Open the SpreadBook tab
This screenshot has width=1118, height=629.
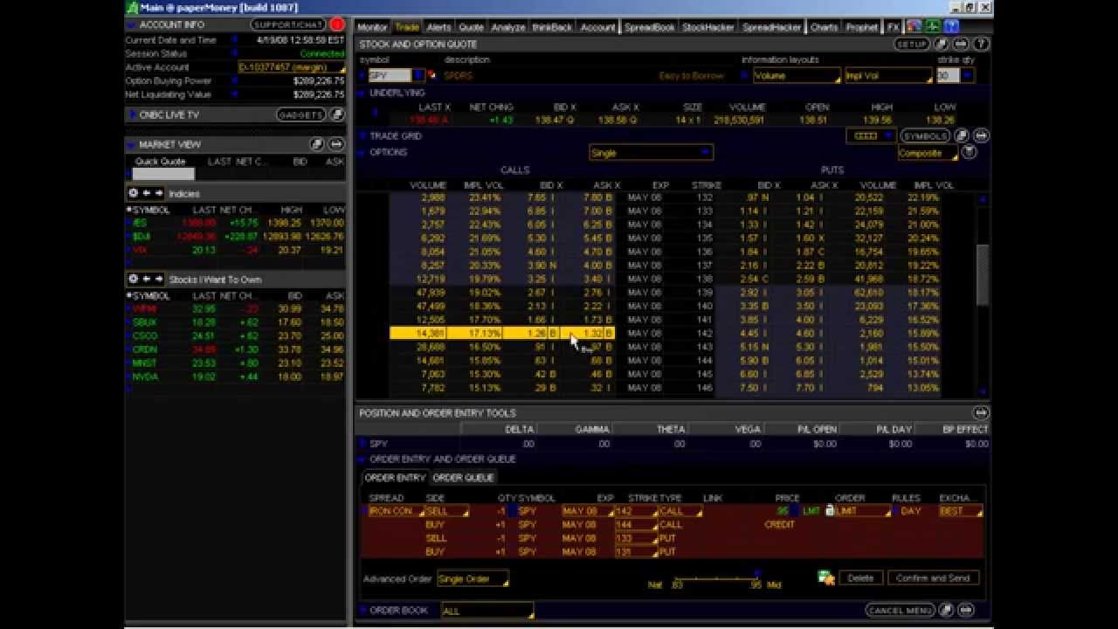[650, 27]
